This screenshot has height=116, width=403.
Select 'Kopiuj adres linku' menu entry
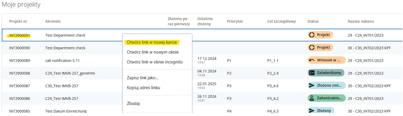click(x=143, y=88)
